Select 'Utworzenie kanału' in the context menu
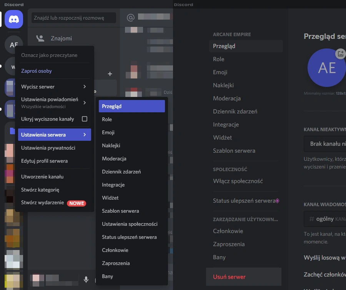Viewport: 346px width, 290px height. [55, 177]
